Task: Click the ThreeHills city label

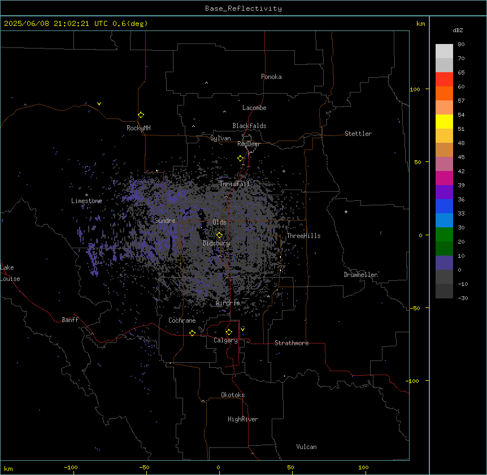Action: click(304, 236)
